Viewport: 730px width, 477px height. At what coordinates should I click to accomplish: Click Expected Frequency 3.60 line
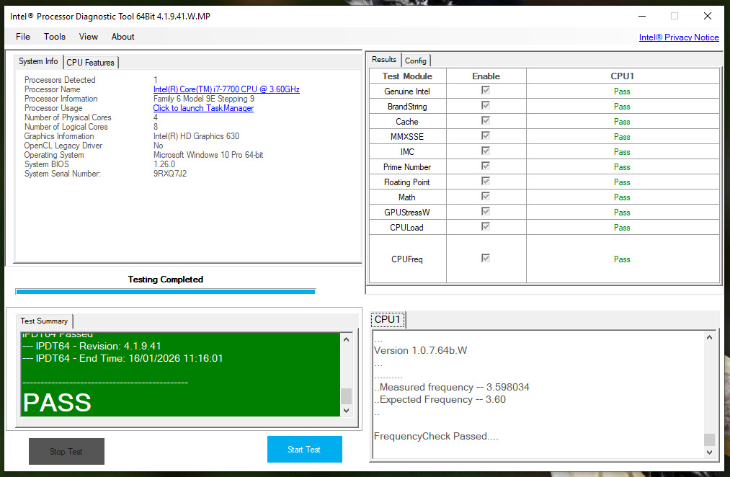[440, 399]
